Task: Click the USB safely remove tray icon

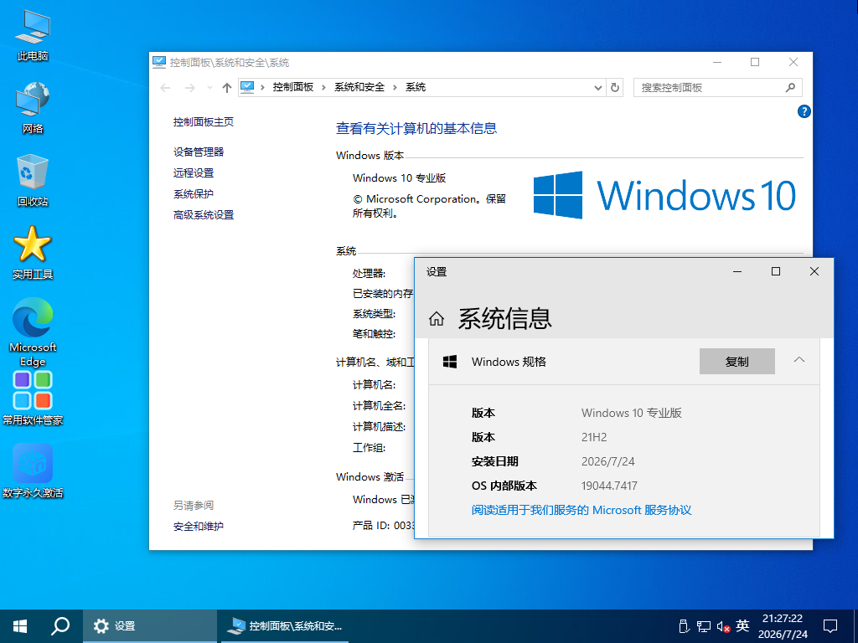Action: click(683, 626)
